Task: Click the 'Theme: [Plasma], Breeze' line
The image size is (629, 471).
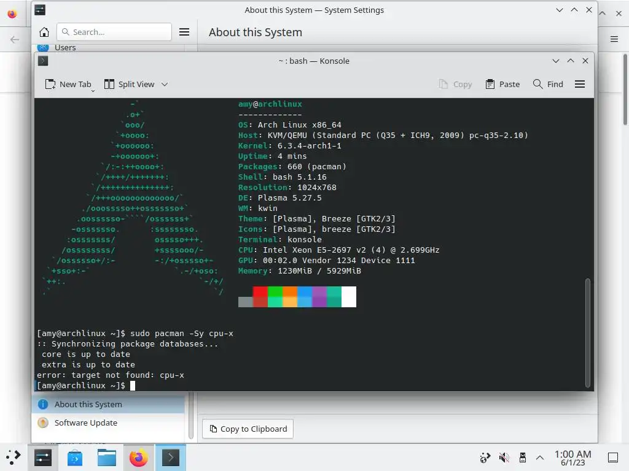Action: tap(317, 219)
